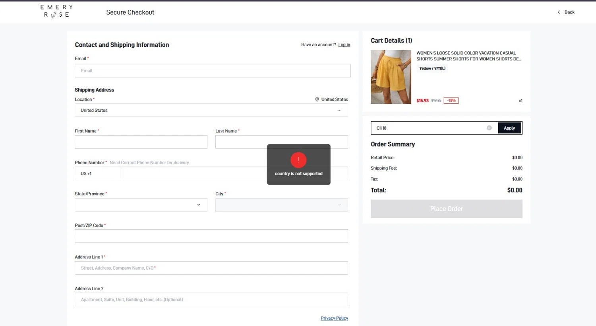596x326 pixels.
Task: Click the Total $0.00 amount
Action: coord(515,190)
